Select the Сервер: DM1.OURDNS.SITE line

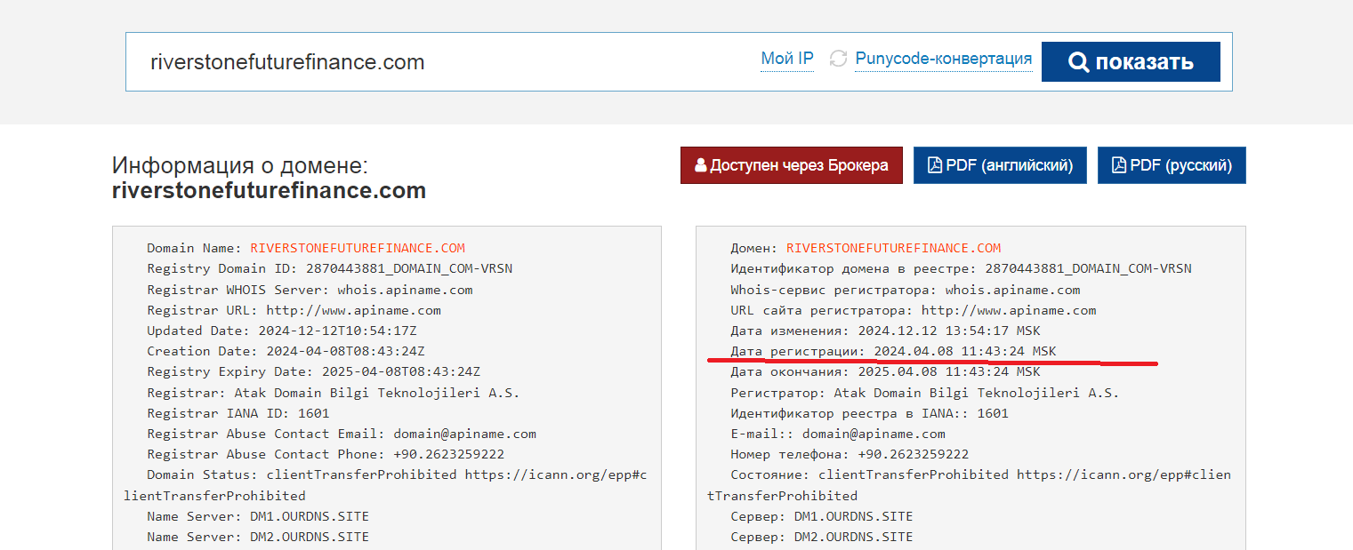tap(822, 516)
